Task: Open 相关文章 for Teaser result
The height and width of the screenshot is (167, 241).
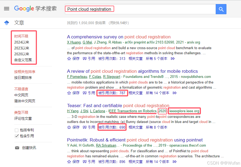Action: tap(135, 127)
